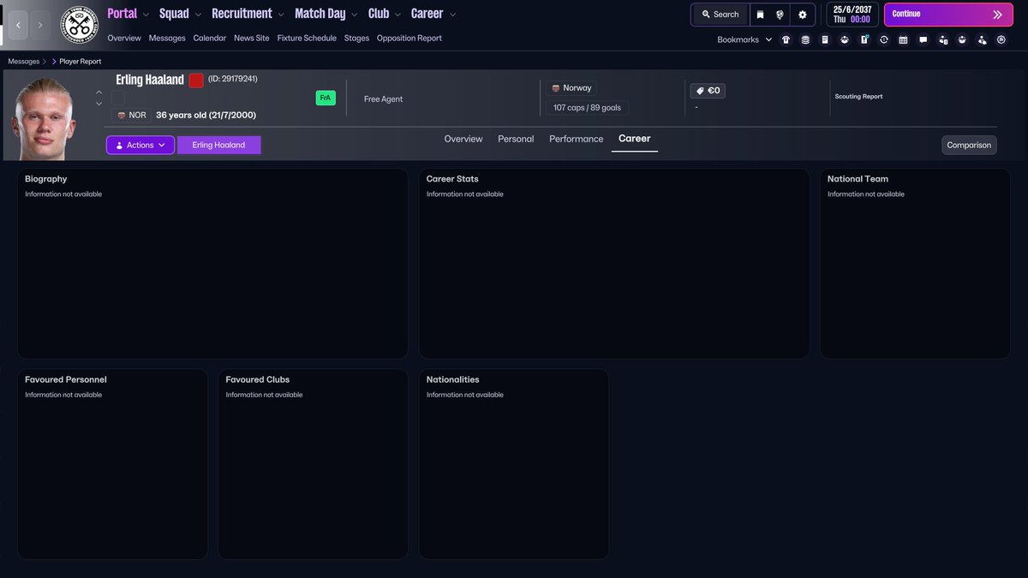The image size is (1028, 578).
Task: Expand the Bookmarks dropdown
Action: [x=744, y=39]
